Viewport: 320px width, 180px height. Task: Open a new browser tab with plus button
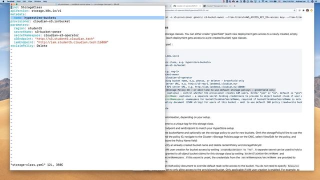234,6
